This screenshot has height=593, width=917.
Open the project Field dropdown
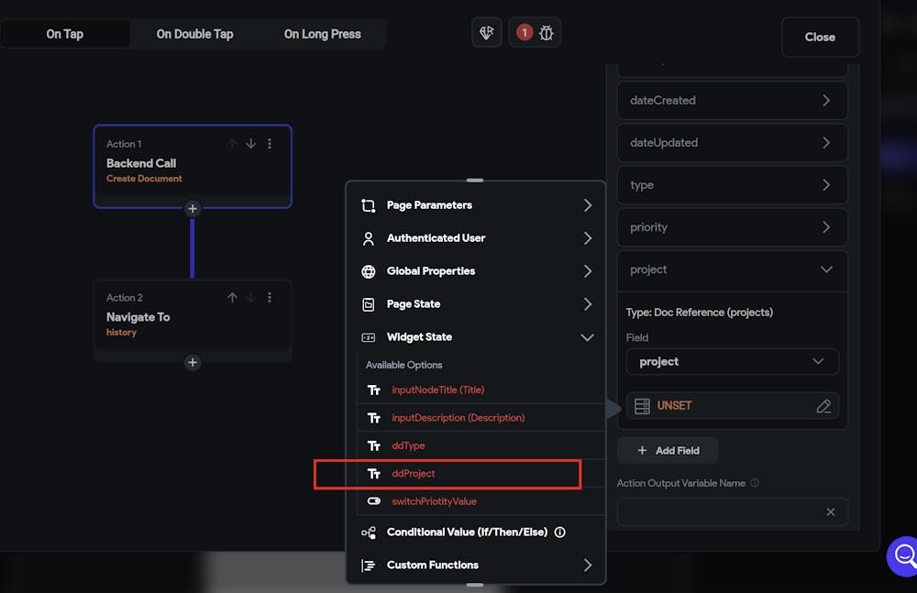pos(732,361)
